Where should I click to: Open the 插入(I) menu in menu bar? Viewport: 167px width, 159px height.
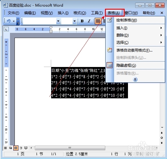[63, 13]
